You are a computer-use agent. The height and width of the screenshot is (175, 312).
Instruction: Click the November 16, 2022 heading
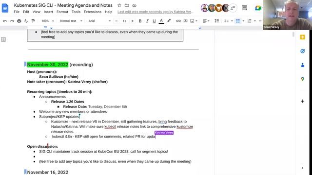[x=48, y=172]
